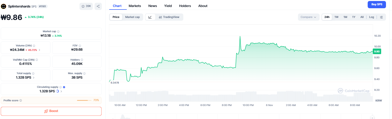Switch to the line chart icon

click(150, 17)
